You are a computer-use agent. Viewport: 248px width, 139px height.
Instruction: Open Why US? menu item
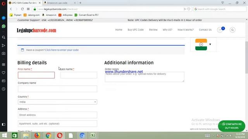(167, 30)
